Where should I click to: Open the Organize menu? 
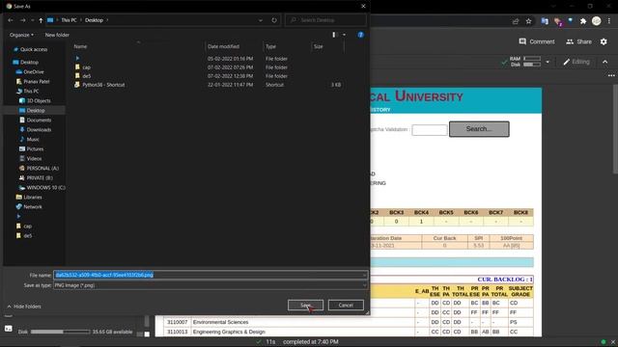pyautogui.click(x=21, y=35)
